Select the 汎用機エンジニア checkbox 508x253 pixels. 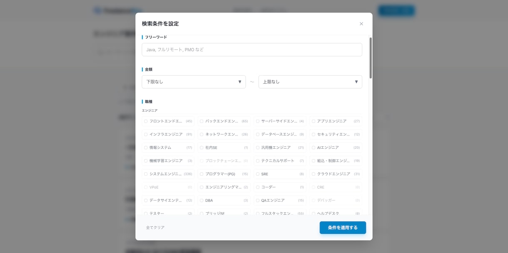(x=257, y=147)
